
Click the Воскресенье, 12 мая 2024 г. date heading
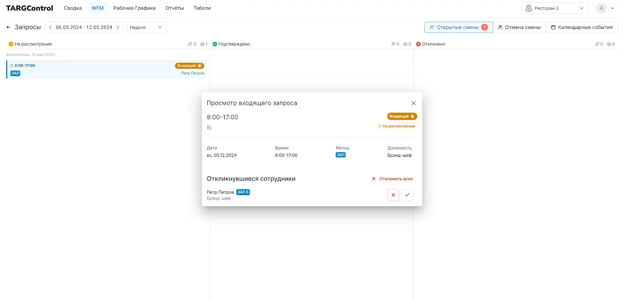pos(32,55)
